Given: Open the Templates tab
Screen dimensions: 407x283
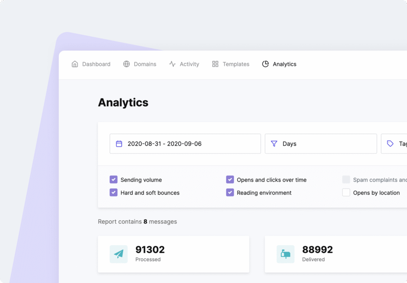Looking at the screenshot, I should coord(231,64).
